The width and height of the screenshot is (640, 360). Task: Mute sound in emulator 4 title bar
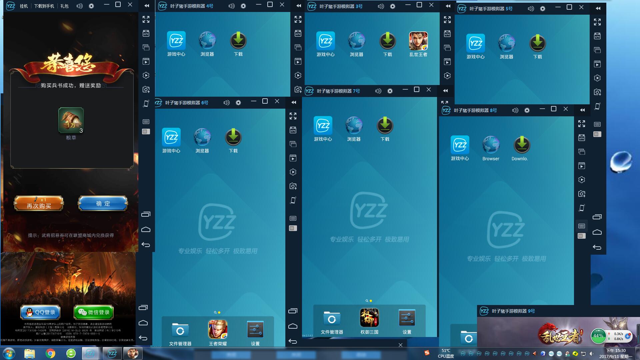231,6
